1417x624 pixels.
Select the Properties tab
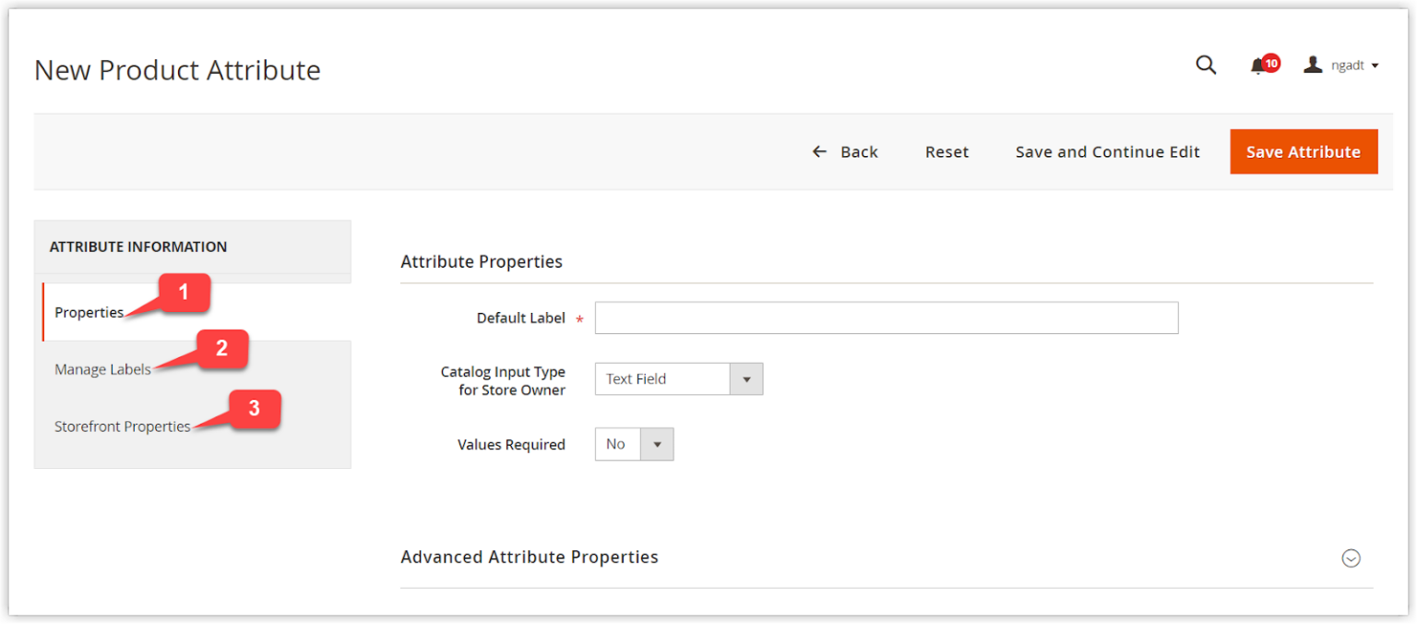pos(89,312)
